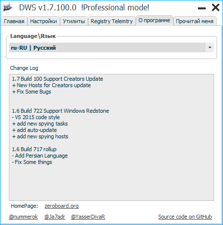Click inside the Change Log text box
223x225 pixels.
coord(111,137)
